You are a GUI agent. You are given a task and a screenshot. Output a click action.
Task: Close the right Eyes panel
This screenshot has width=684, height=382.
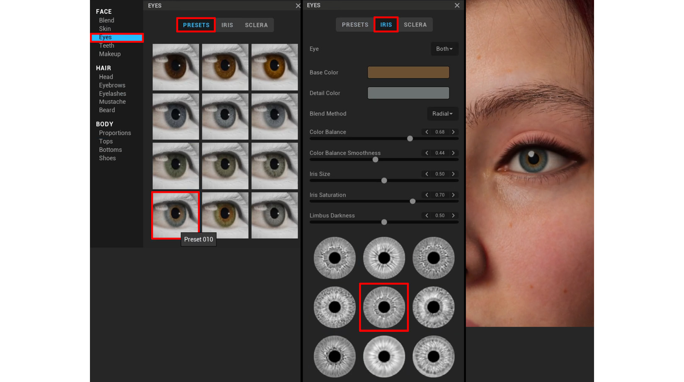click(x=457, y=5)
